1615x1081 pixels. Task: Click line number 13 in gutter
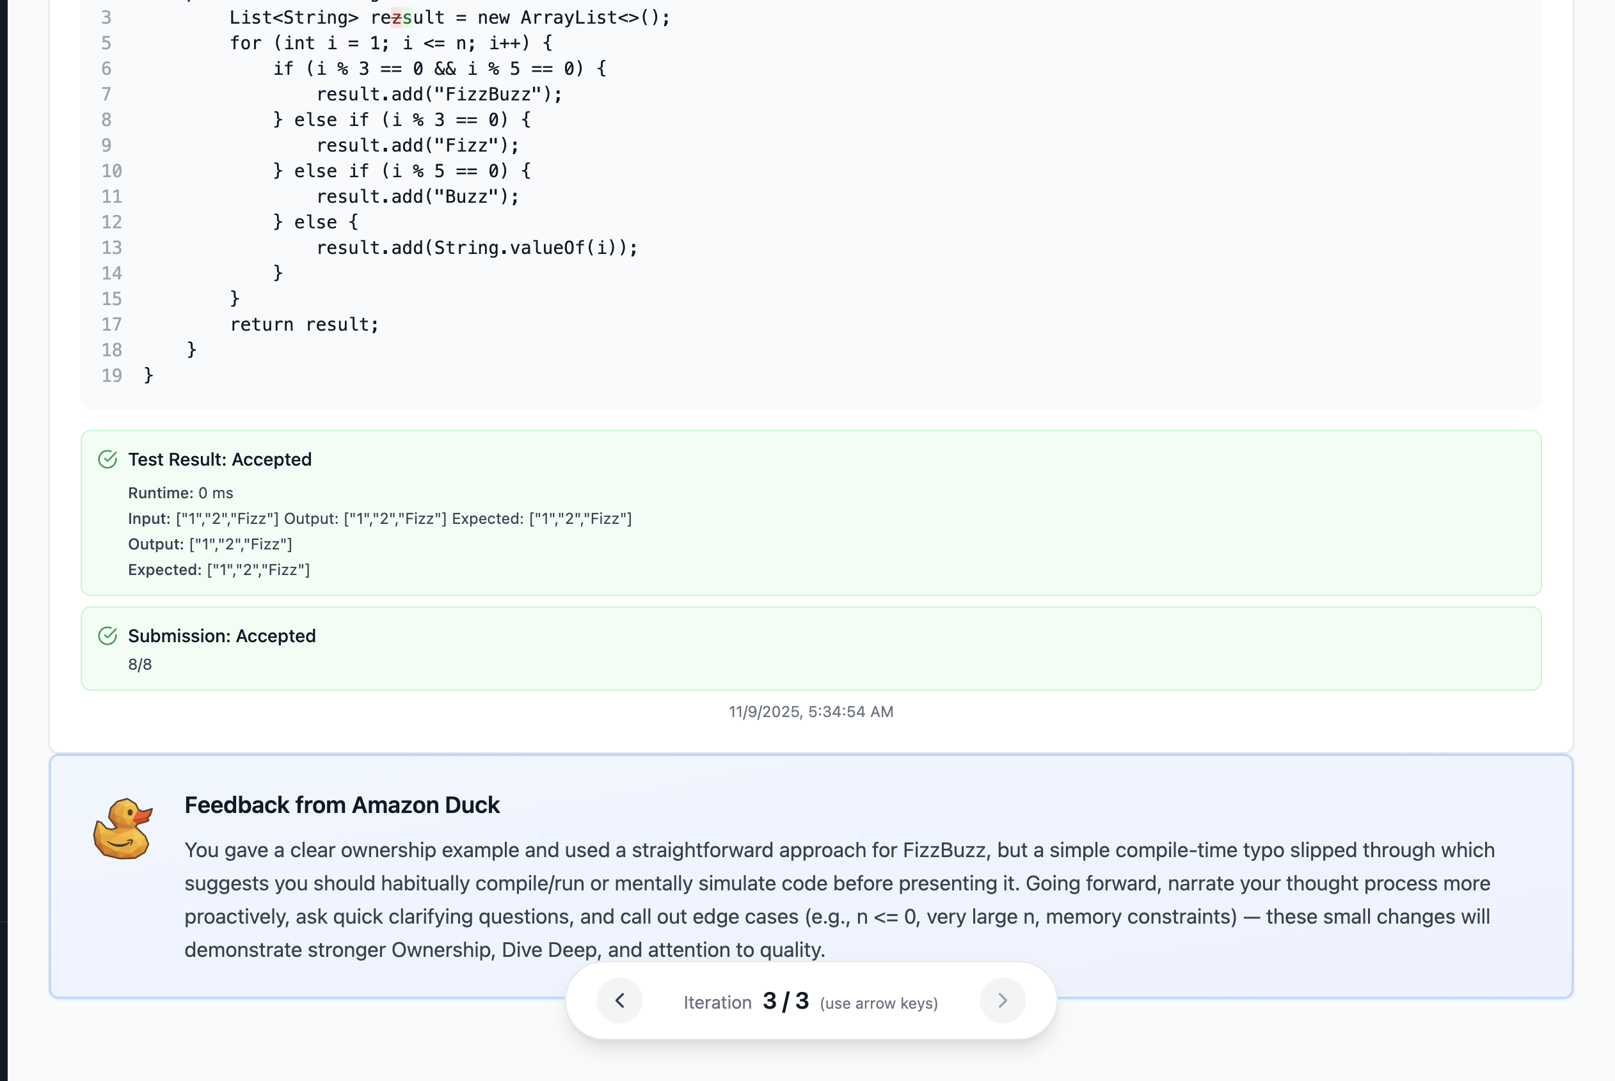(x=111, y=248)
